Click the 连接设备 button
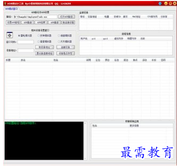The image size is (177, 167). click(66, 47)
